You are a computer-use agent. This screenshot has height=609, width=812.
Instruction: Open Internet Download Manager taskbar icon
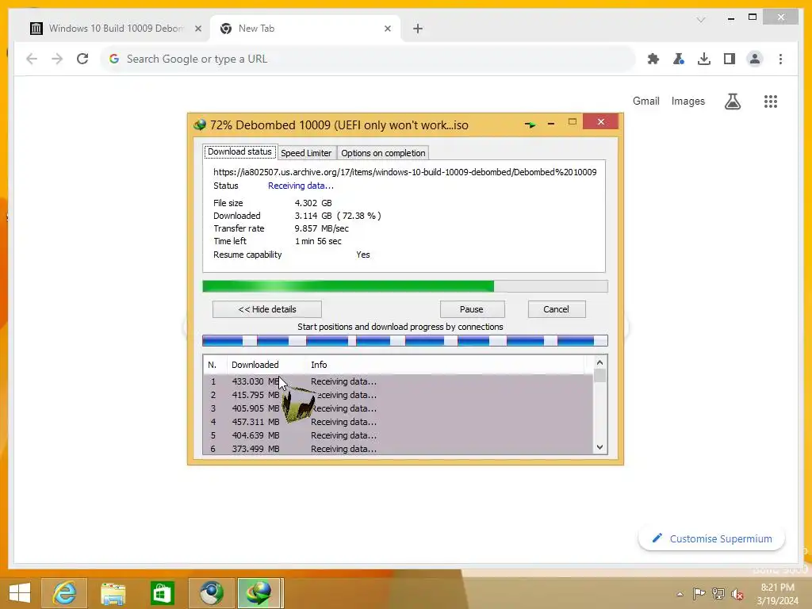click(x=259, y=593)
